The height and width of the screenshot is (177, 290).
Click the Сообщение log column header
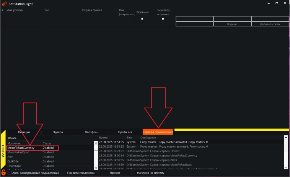(148, 138)
